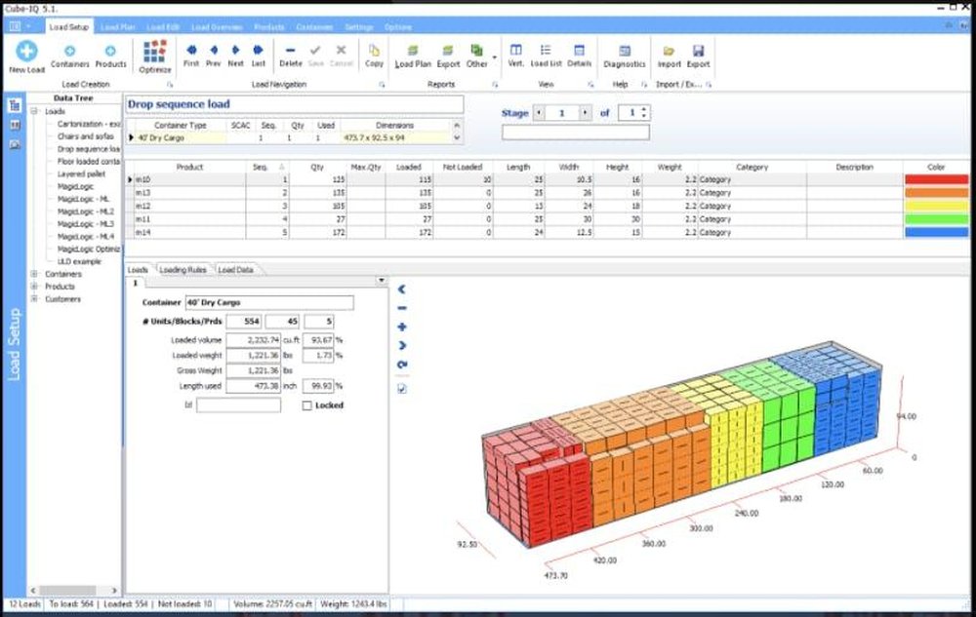Select Chairs and sofas in Data Tree
Viewport: 976px width, 617px height.
click(86, 136)
